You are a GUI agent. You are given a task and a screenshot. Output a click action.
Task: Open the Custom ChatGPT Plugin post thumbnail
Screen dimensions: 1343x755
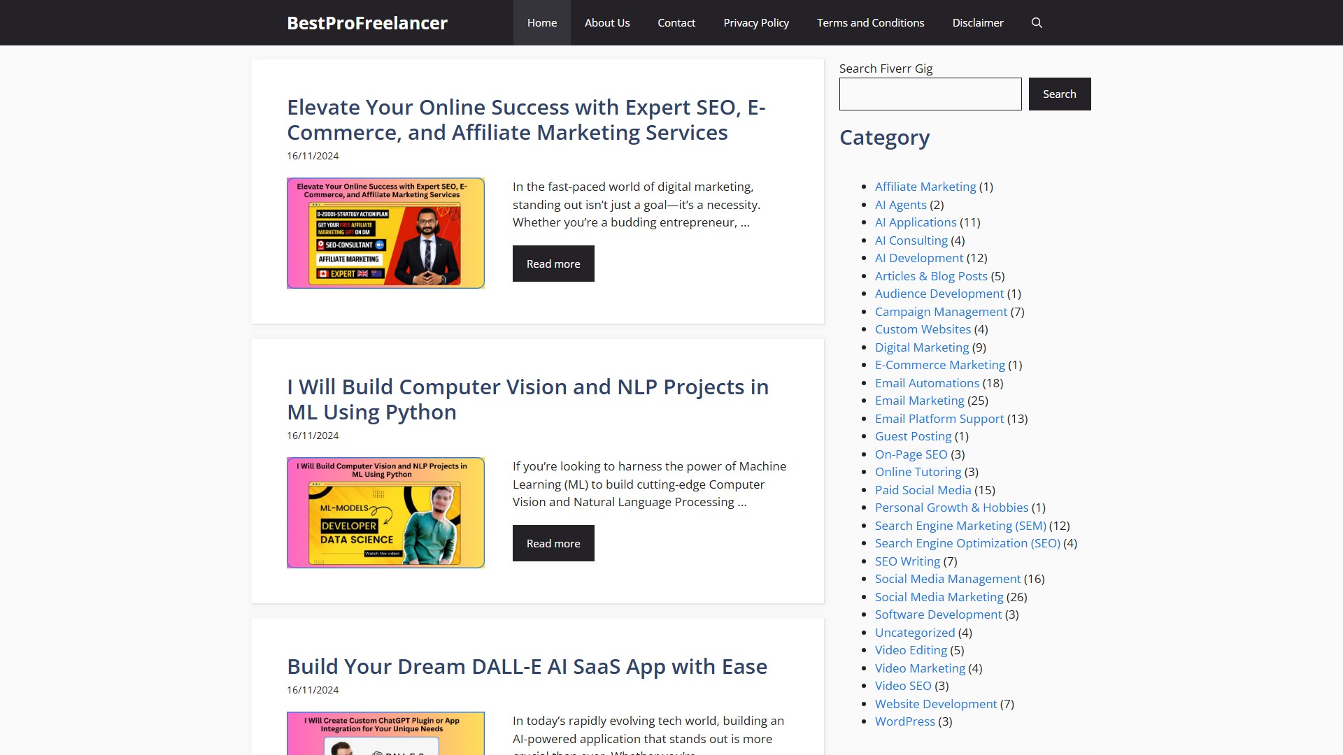tap(385, 733)
